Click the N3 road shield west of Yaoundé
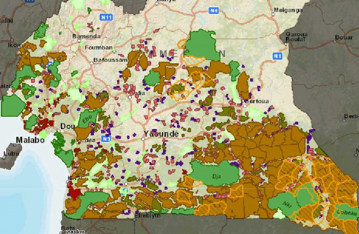 pos(106,139)
